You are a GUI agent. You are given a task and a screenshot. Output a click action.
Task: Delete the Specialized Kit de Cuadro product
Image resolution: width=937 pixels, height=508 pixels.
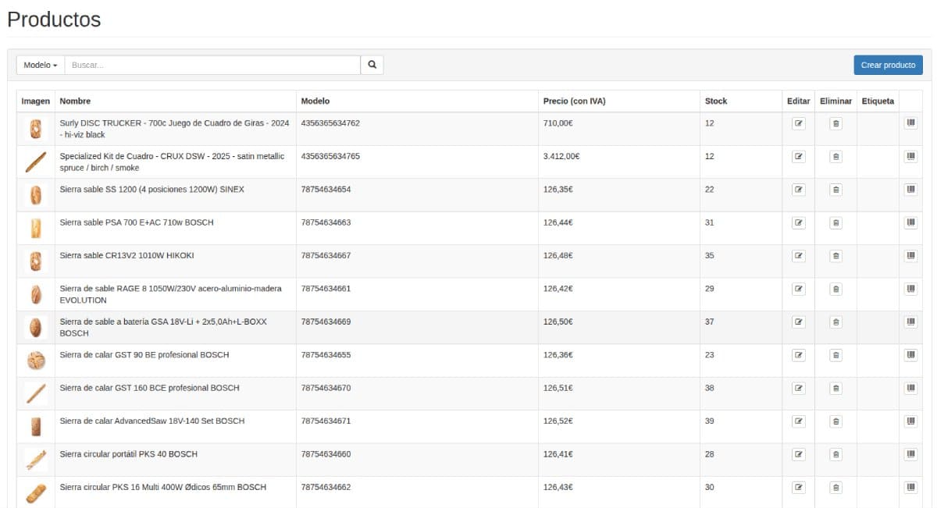pos(835,157)
